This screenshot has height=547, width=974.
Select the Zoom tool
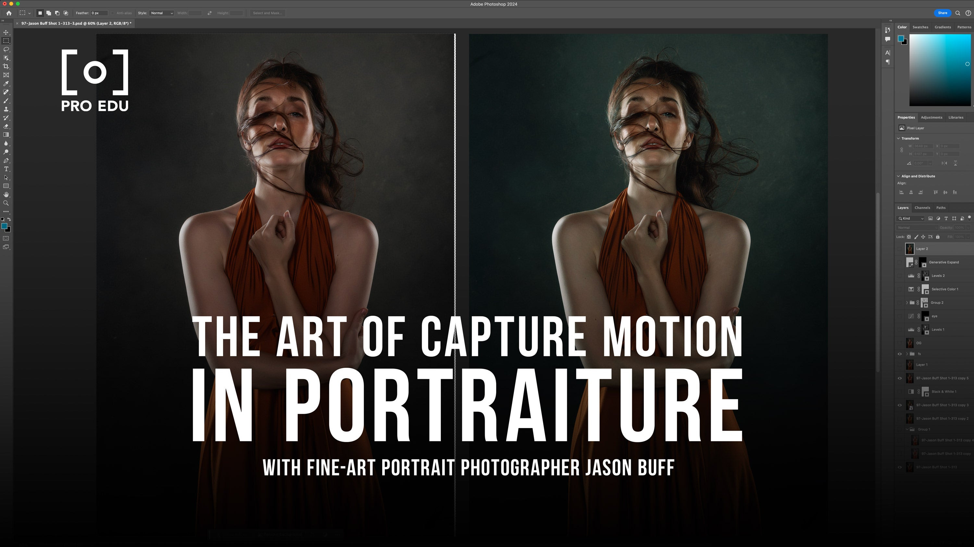[x=6, y=203]
